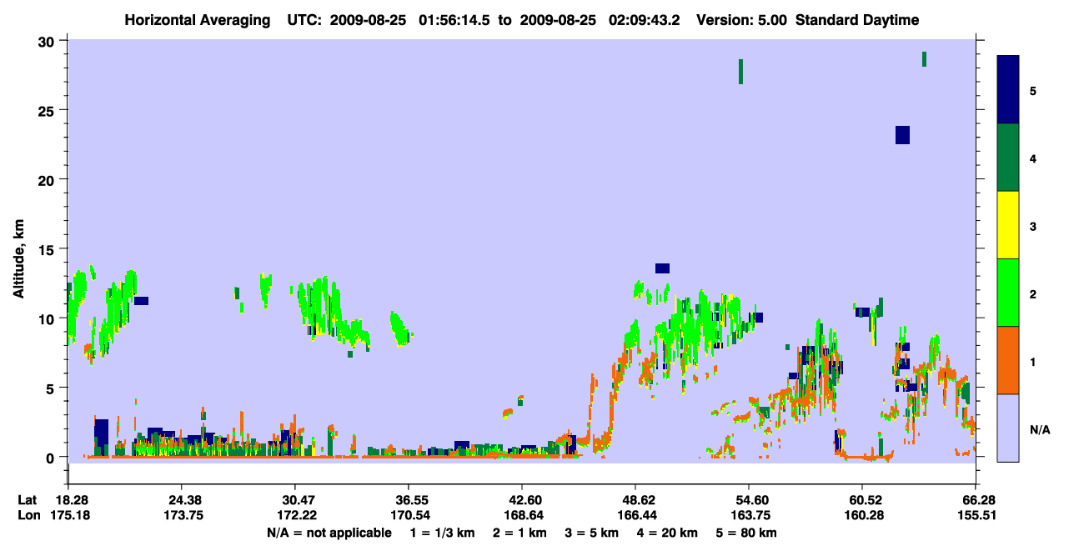Click 'Standard Daytime' in the title
Viewport: 1084px width, 556px height.
point(857,20)
